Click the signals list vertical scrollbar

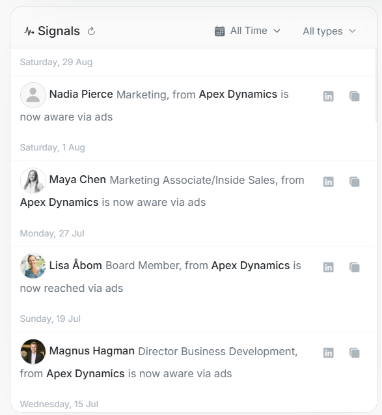coord(376,85)
